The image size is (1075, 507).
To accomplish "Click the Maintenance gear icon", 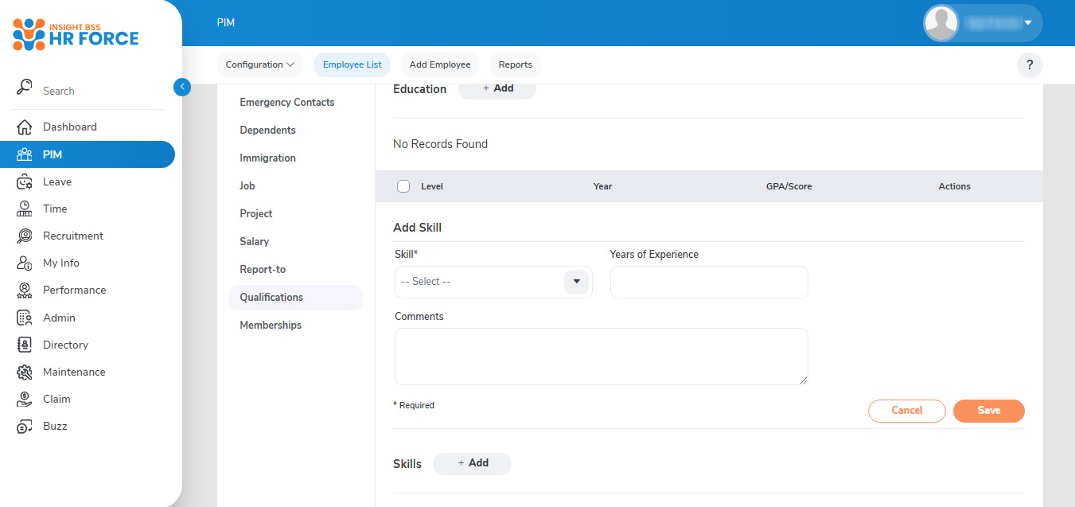I will pos(25,372).
